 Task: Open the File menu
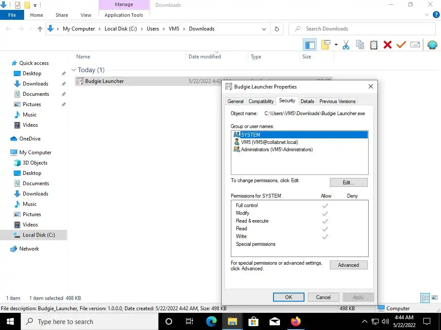(x=12, y=15)
